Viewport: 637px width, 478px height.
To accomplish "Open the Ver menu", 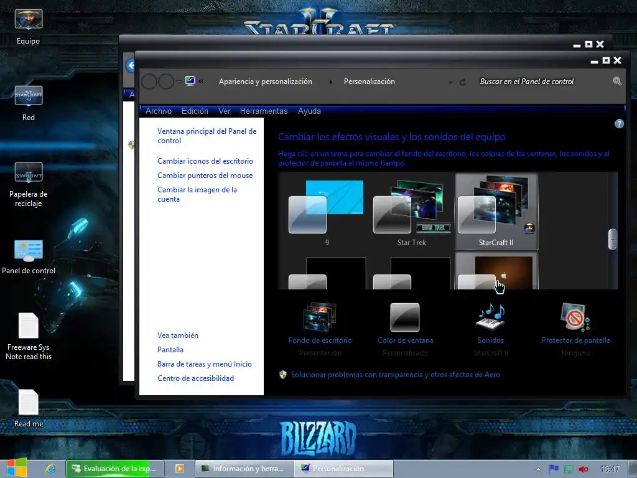I will coord(224,111).
